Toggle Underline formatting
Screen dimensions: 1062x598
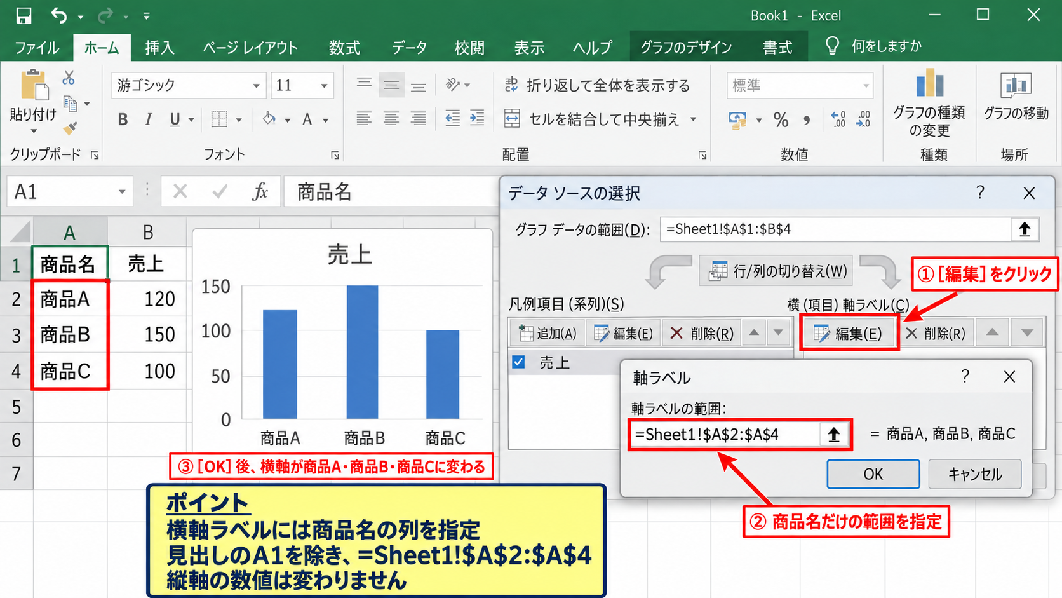(x=175, y=119)
